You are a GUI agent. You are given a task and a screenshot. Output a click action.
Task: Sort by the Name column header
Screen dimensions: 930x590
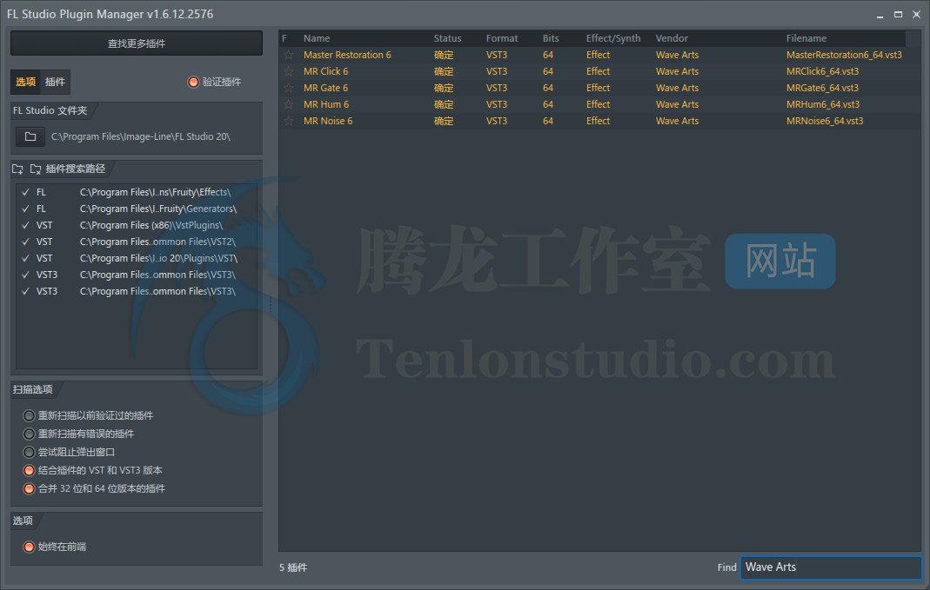317,38
